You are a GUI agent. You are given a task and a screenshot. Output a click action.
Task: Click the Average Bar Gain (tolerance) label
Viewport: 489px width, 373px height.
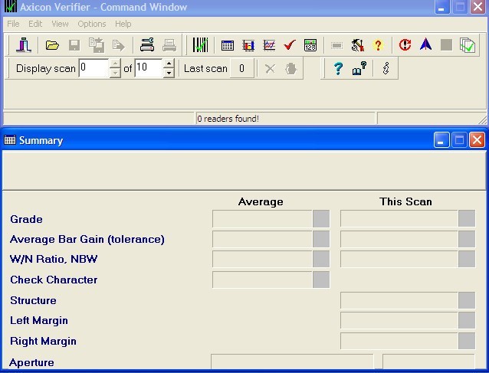coord(87,239)
